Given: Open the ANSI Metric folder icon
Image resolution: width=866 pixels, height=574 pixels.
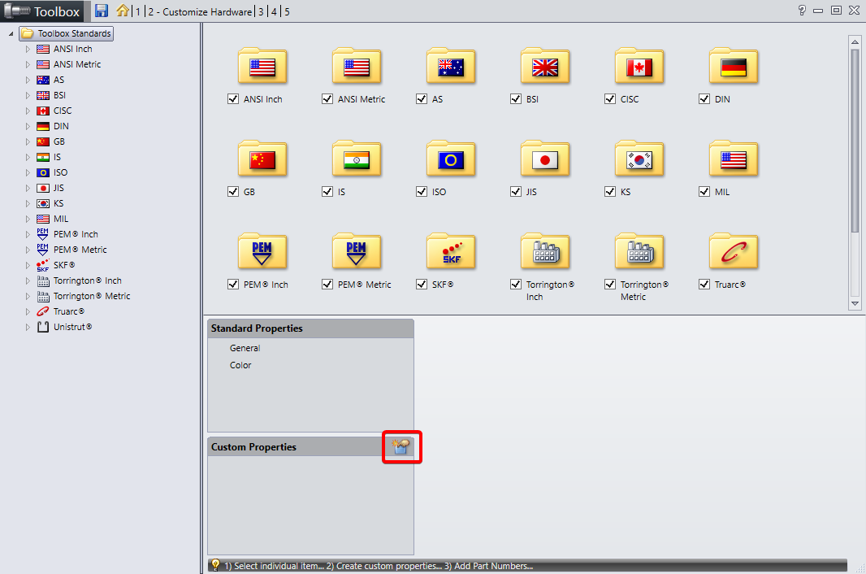Looking at the screenshot, I should tap(357, 66).
